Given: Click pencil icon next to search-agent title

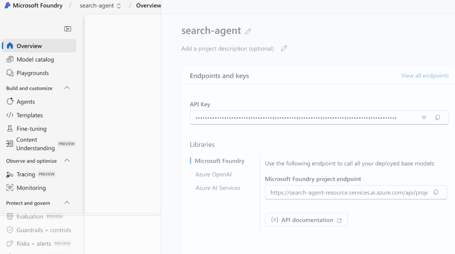Looking at the screenshot, I should coord(248,32).
